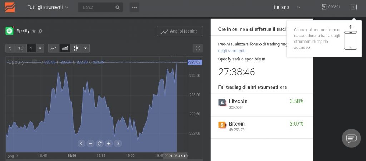Select Litecoin instrument row

pyautogui.click(x=261, y=105)
